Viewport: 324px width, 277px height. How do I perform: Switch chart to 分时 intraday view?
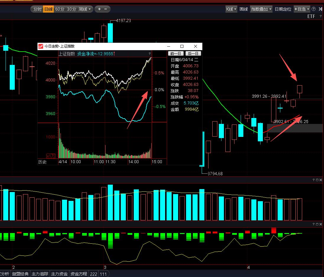(x=38, y=9)
